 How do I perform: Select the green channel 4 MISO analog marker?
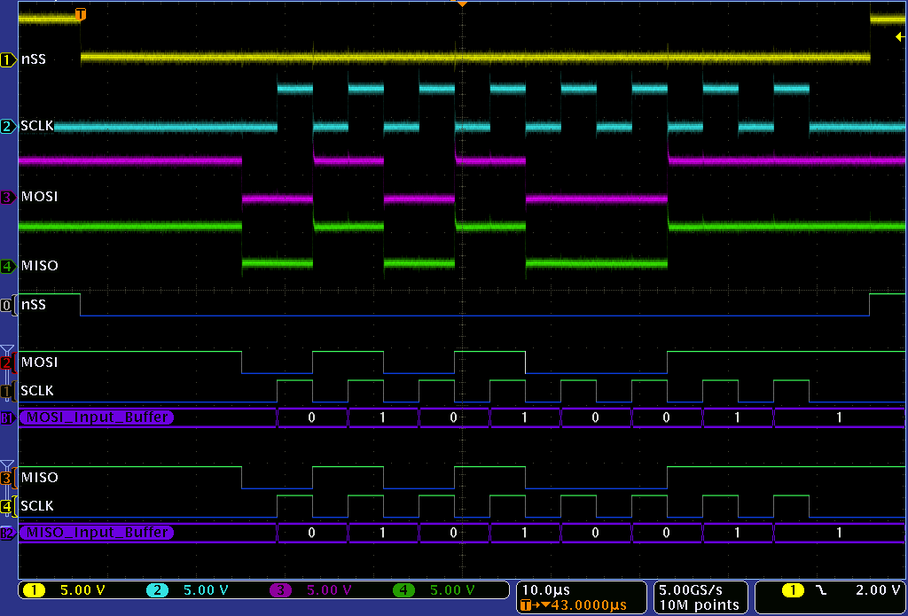[9, 266]
